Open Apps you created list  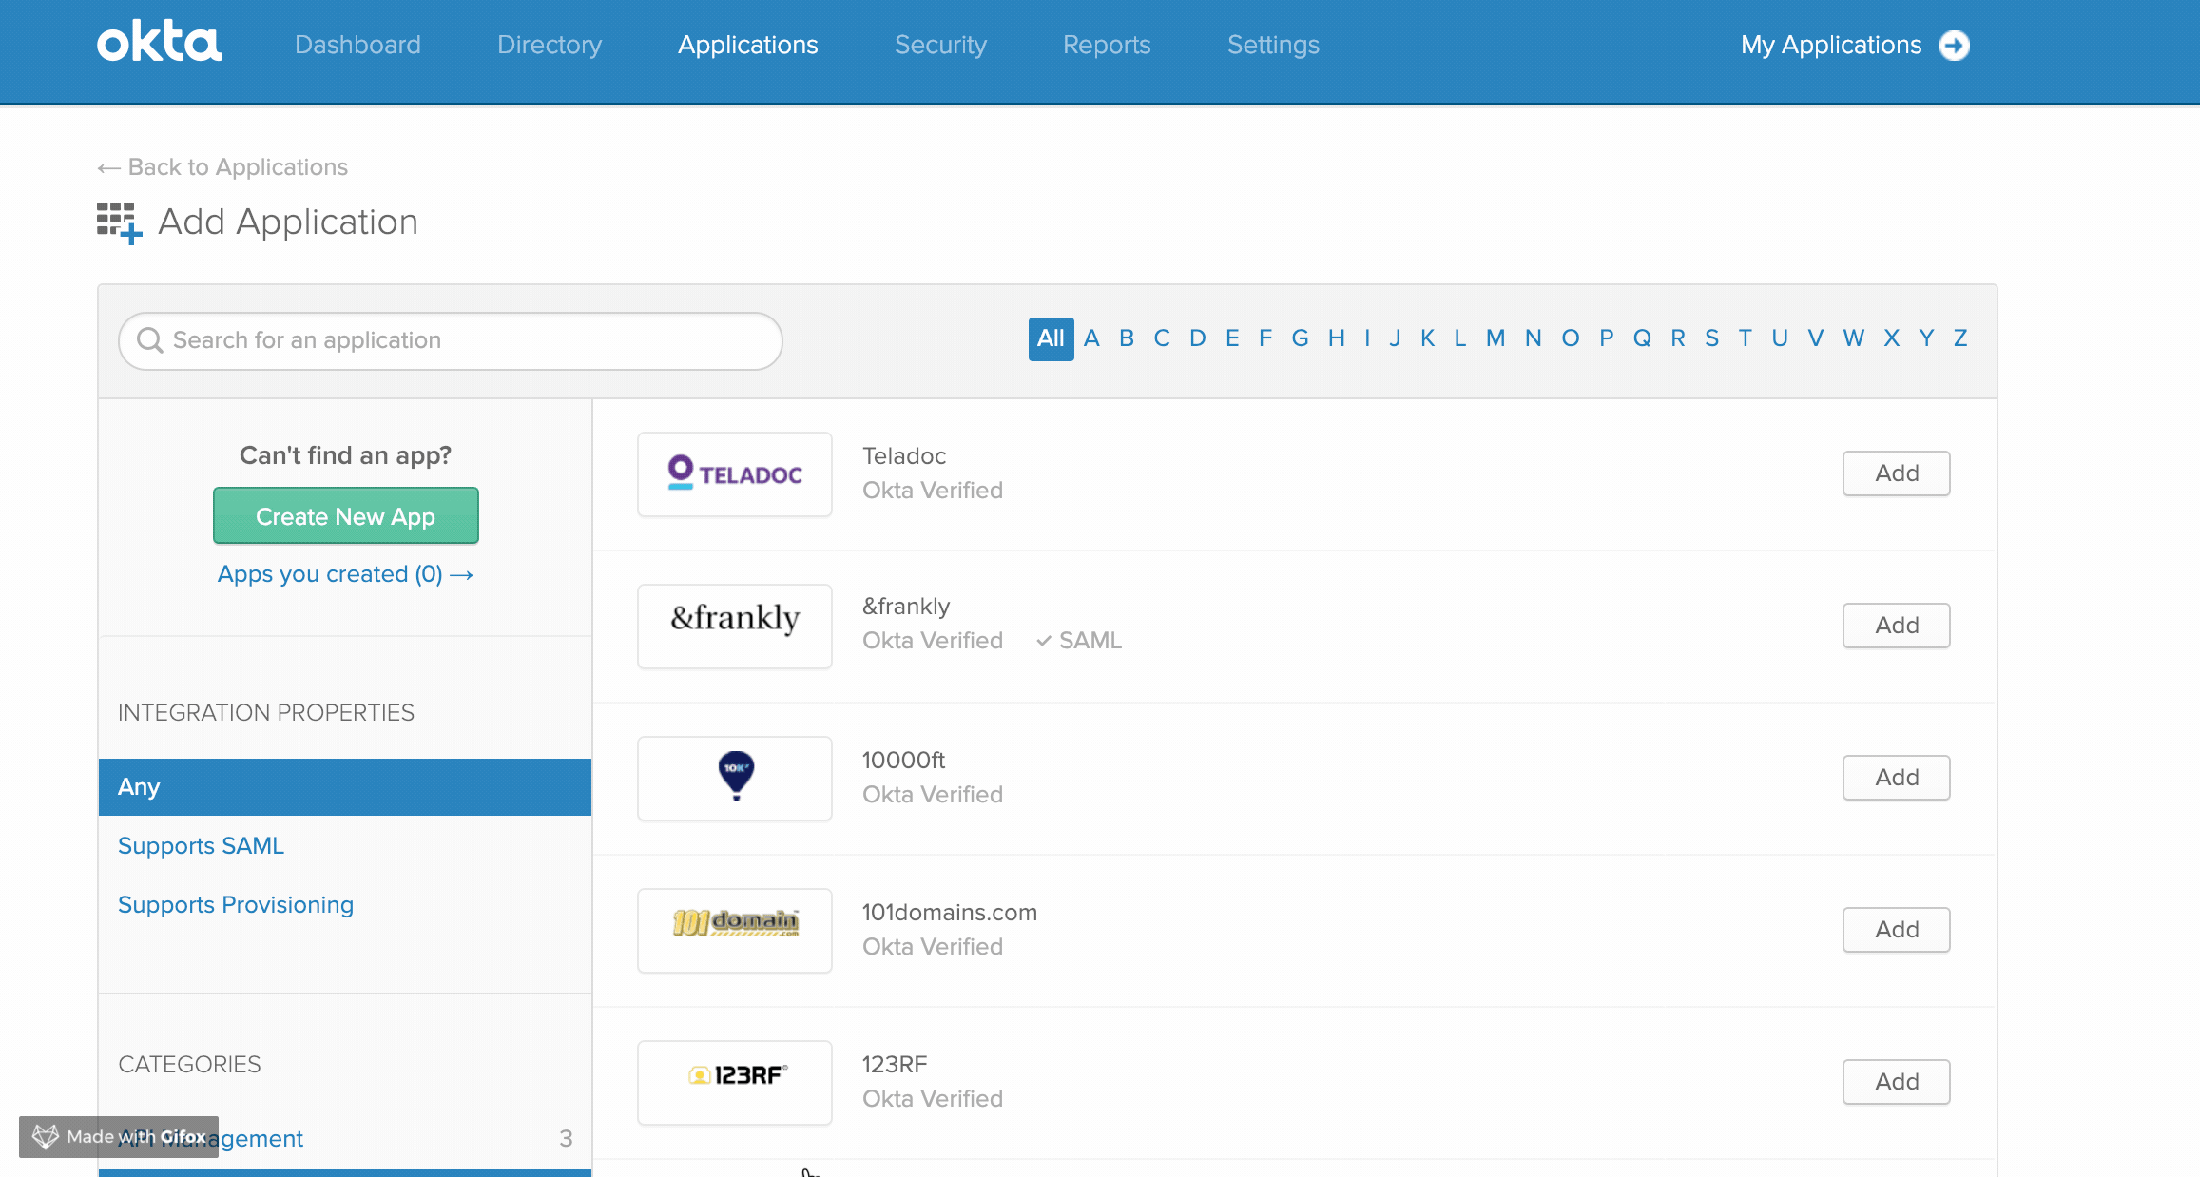[345, 573]
